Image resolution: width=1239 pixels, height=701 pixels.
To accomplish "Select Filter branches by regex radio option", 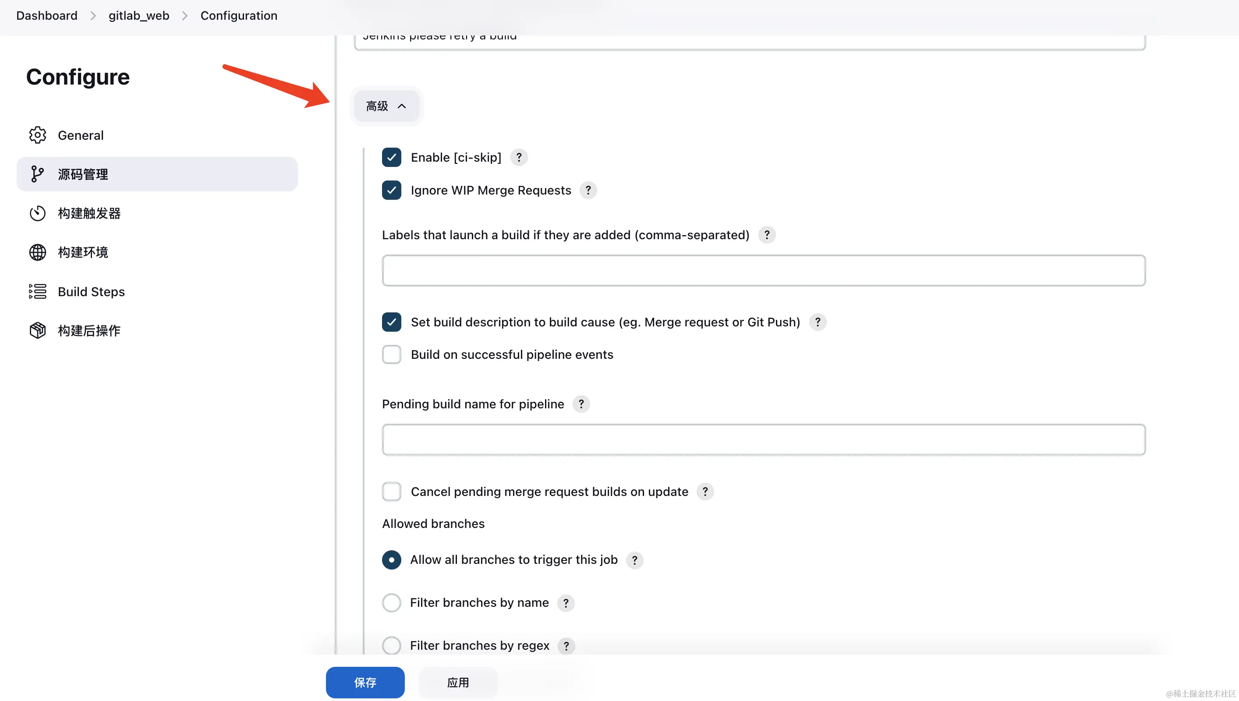I will (391, 646).
